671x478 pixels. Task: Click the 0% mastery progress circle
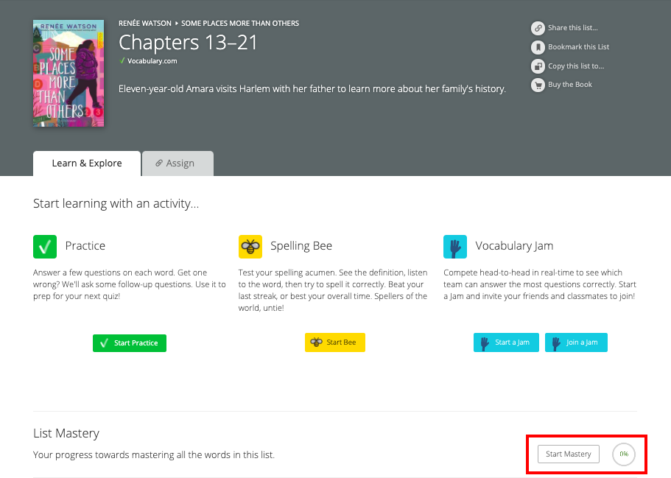coord(624,454)
